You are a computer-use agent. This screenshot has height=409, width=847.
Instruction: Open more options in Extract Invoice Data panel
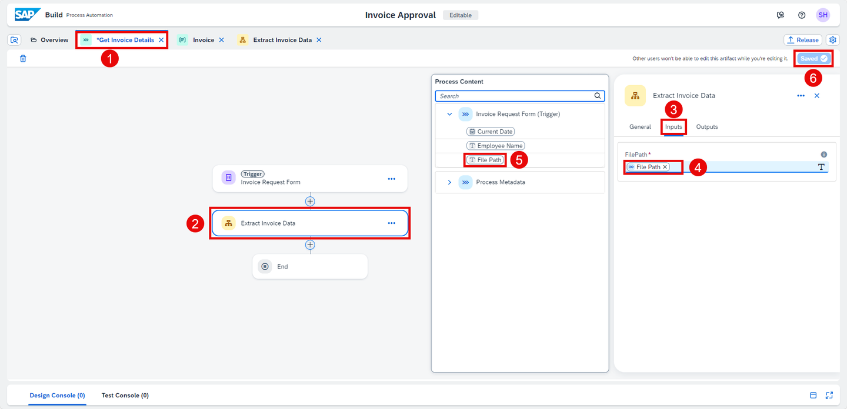(801, 95)
